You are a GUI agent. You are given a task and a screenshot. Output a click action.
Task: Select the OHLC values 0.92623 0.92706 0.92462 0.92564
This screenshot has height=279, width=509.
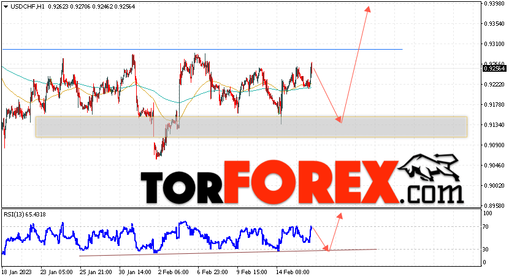point(91,7)
